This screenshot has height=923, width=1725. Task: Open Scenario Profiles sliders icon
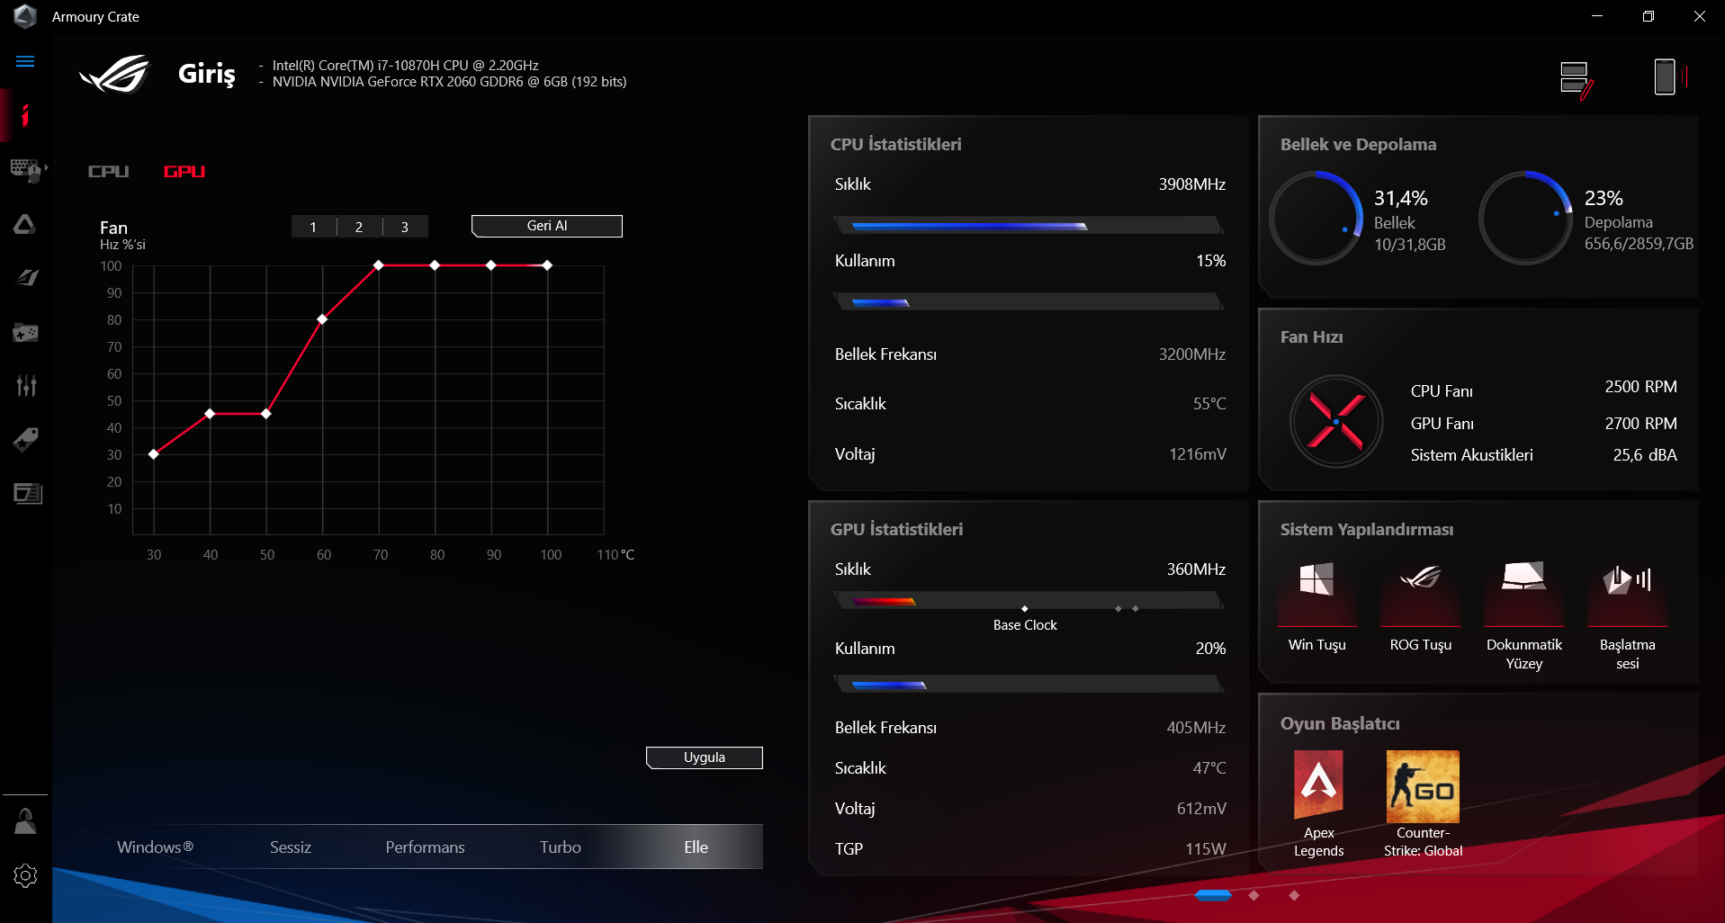26,386
